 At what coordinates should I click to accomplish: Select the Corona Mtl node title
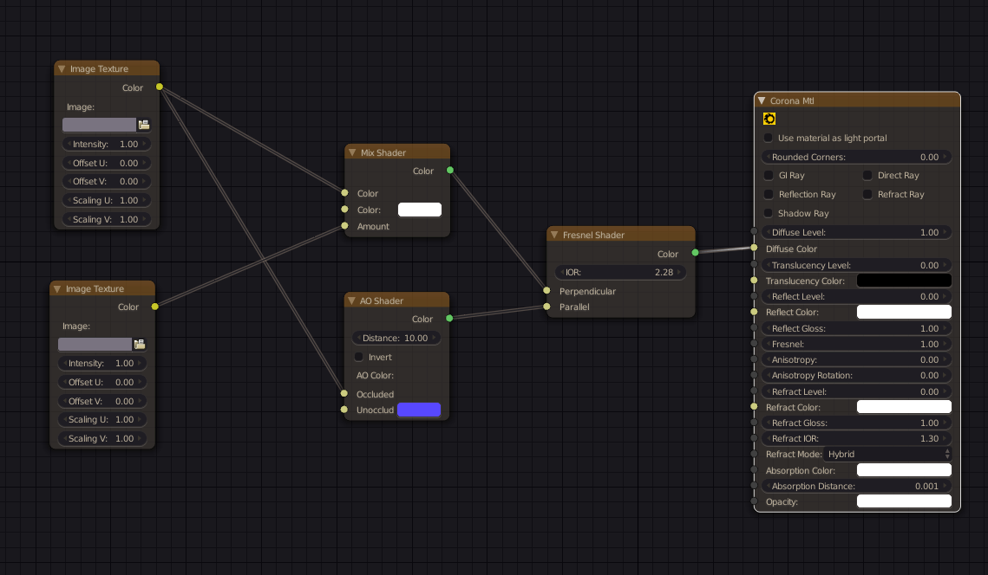pos(792,100)
